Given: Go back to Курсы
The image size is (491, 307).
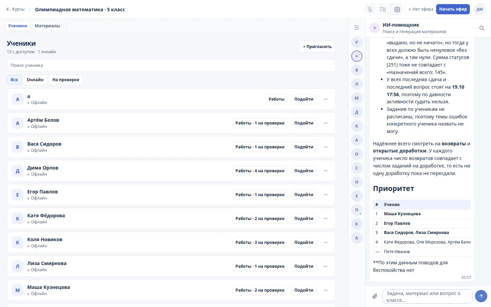Looking at the screenshot, I should (x=15, y=9).
